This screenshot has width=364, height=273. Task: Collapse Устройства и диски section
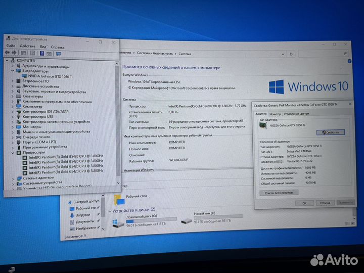[x=110, y=211]
